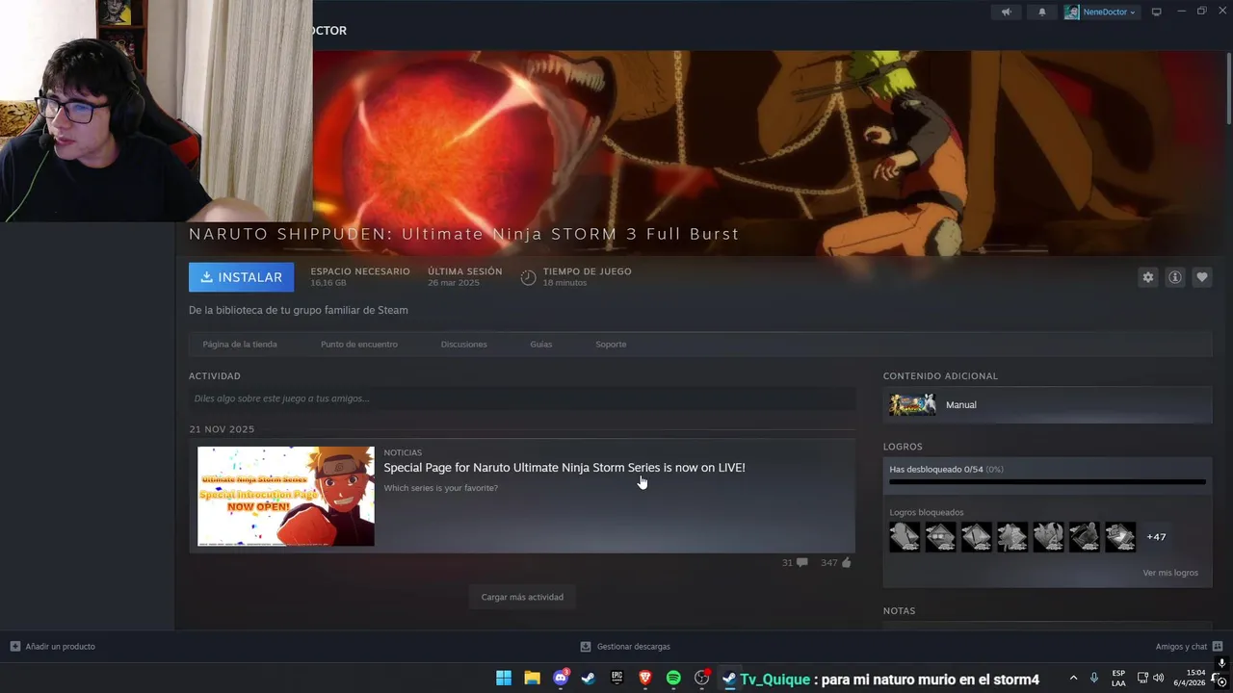Open File Explorer from taskbar
Viewport: 1233px width, 693px height.
coord(532,679)
